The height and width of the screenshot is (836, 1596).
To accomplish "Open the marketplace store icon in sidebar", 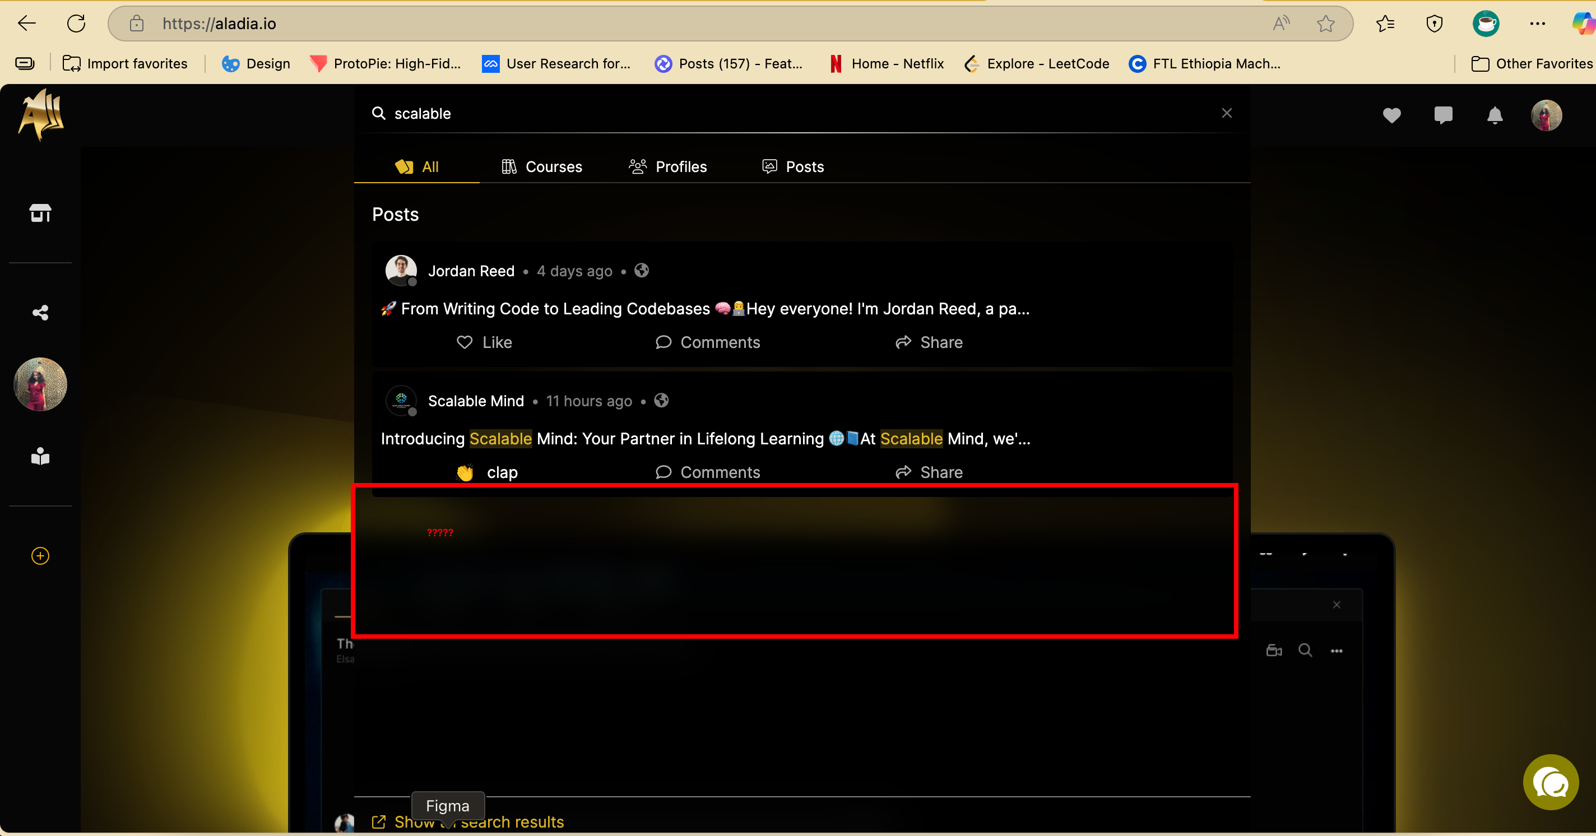I will (40, 213).
